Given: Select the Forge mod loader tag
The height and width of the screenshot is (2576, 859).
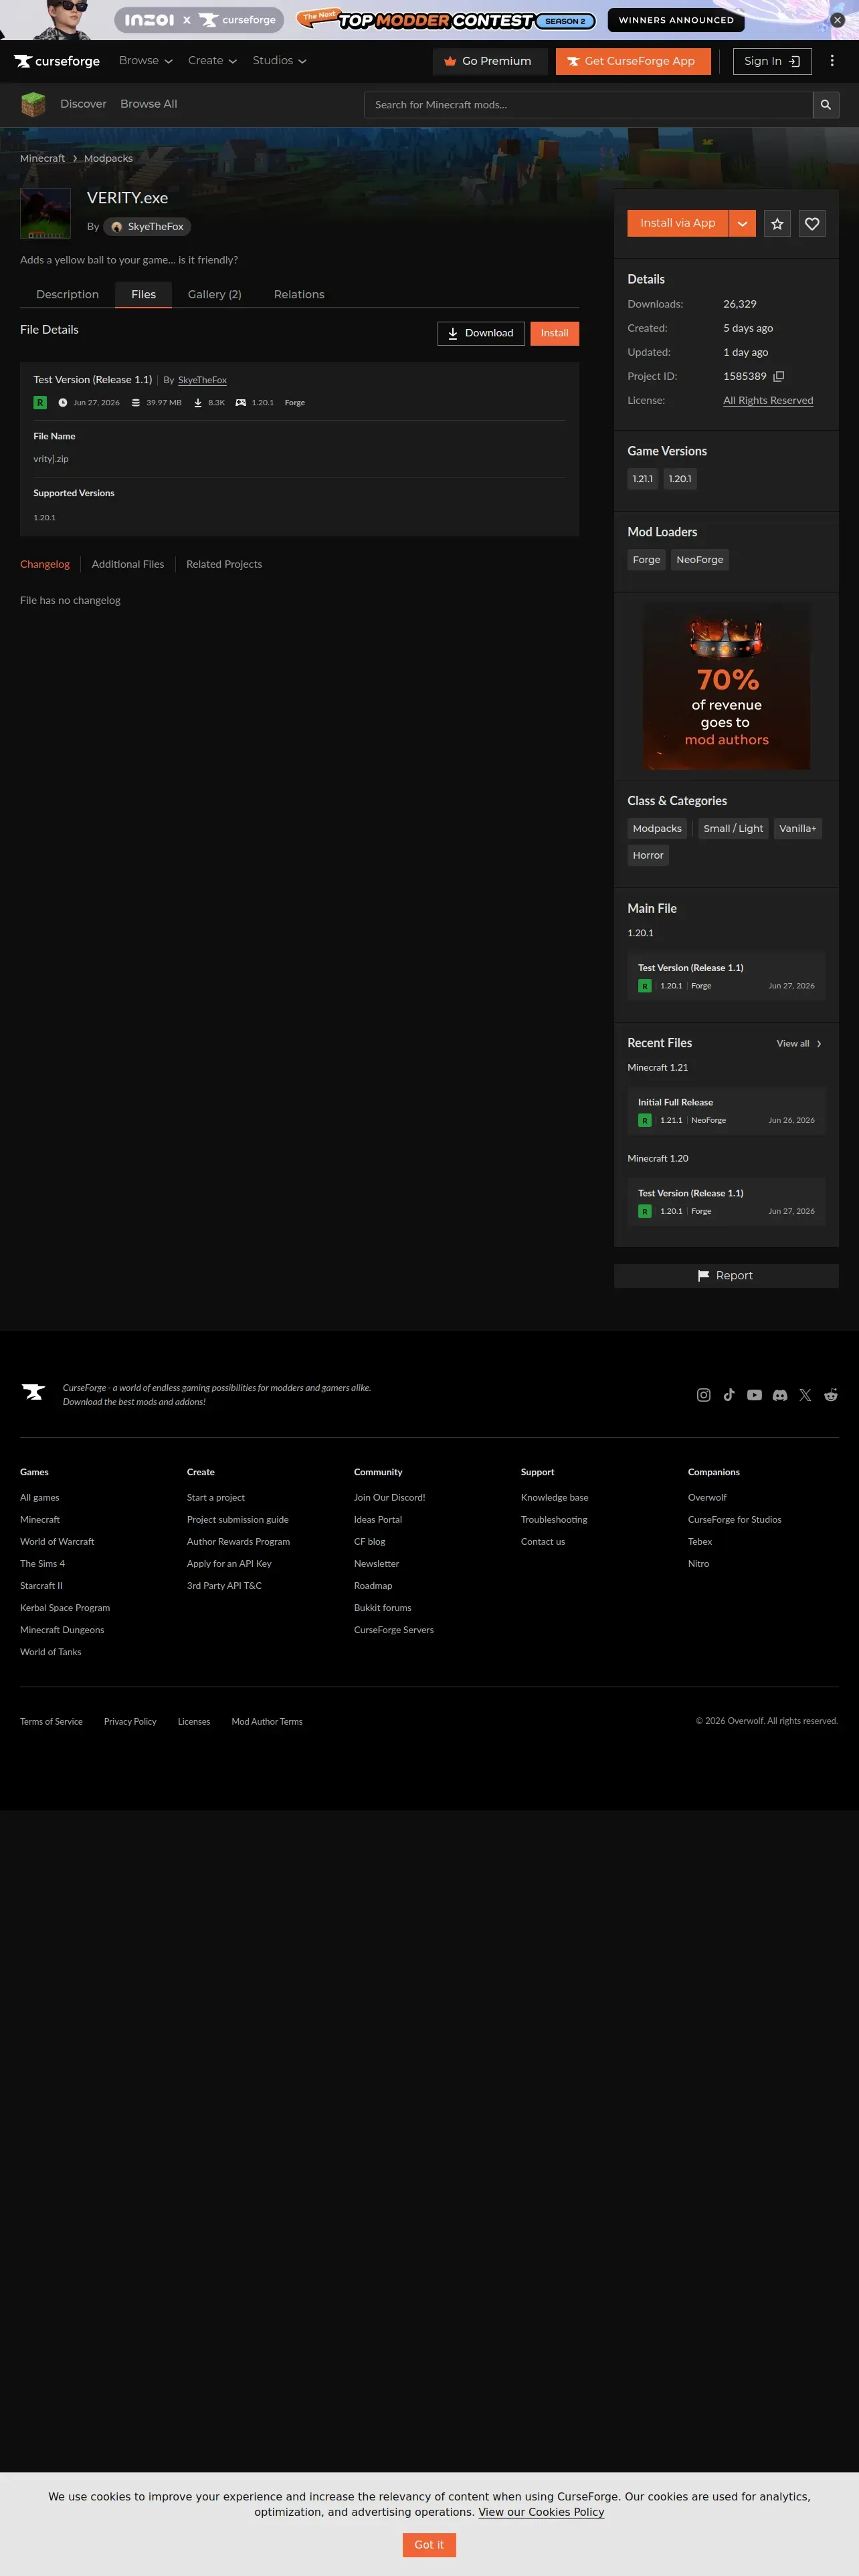Looking at the screenshot, I should [x=646, y=560].
